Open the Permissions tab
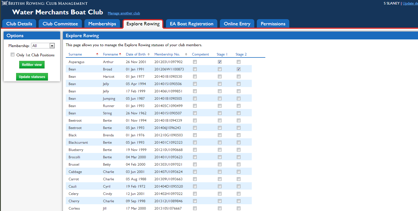The image size is (418, 211). [x=273, y=24]
